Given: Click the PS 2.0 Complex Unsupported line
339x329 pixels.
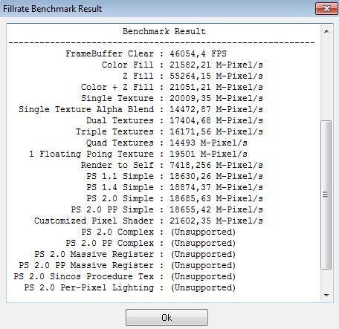Looking at the screenshot, I should (158, 232).
